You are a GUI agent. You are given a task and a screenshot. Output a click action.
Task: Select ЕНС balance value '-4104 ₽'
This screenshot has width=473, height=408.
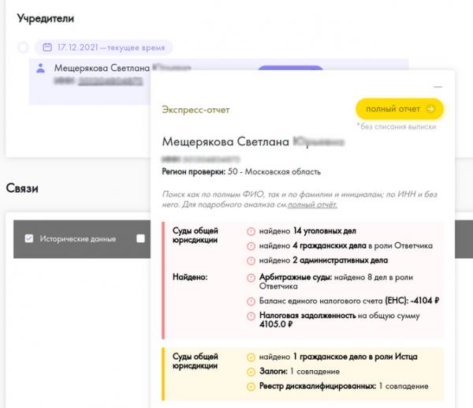tap(425, 301)
